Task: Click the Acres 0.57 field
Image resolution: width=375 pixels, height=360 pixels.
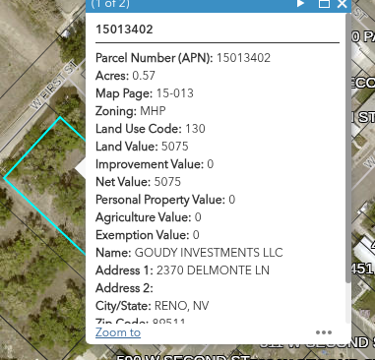Action: point(125,76)
